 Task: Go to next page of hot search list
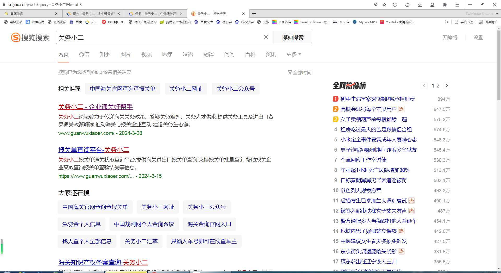[447, 85]
